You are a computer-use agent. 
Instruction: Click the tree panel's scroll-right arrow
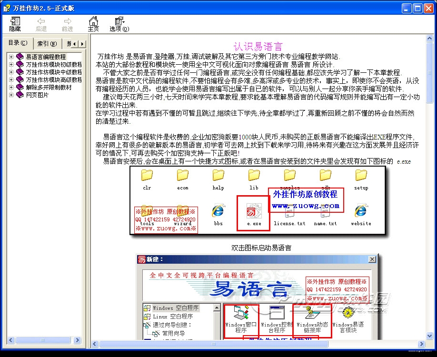pos(78,340)
